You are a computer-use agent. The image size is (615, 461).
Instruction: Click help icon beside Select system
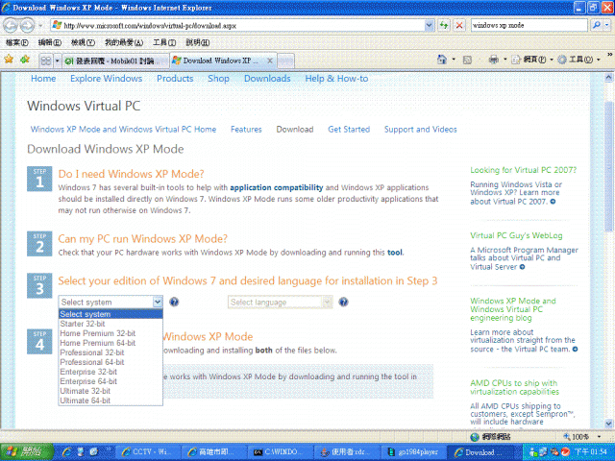tap(174, 302)
